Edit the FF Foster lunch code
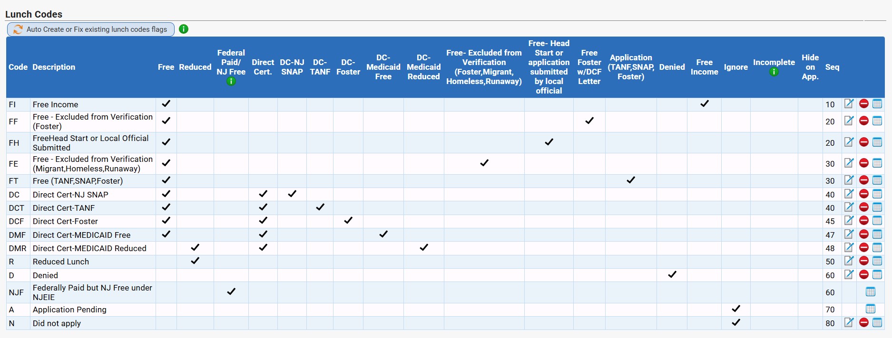The image size is (892, 338). click(849, 121)
